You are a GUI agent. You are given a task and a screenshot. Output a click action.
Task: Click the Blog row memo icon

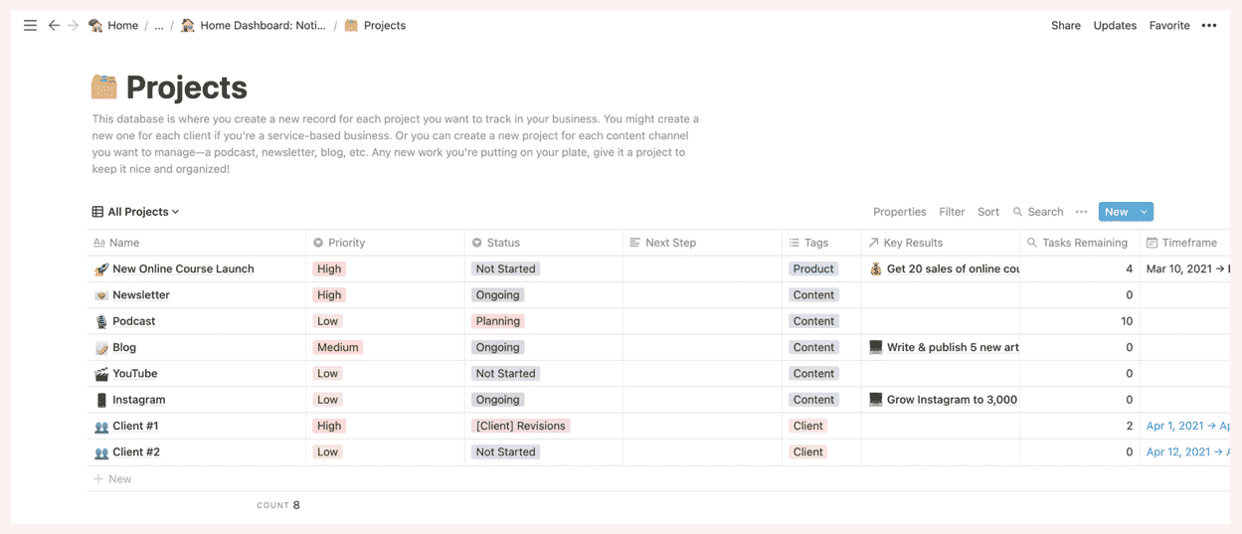click(x=100, y=348)
